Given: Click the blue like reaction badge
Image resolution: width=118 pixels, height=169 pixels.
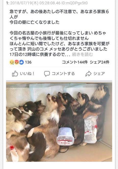Looking at the screenshot, I should pos(21,62).
